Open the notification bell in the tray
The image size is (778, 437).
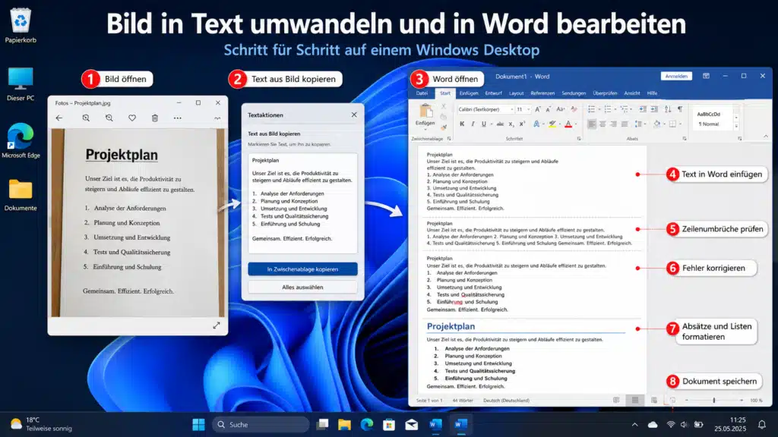[x=761, y=425]
